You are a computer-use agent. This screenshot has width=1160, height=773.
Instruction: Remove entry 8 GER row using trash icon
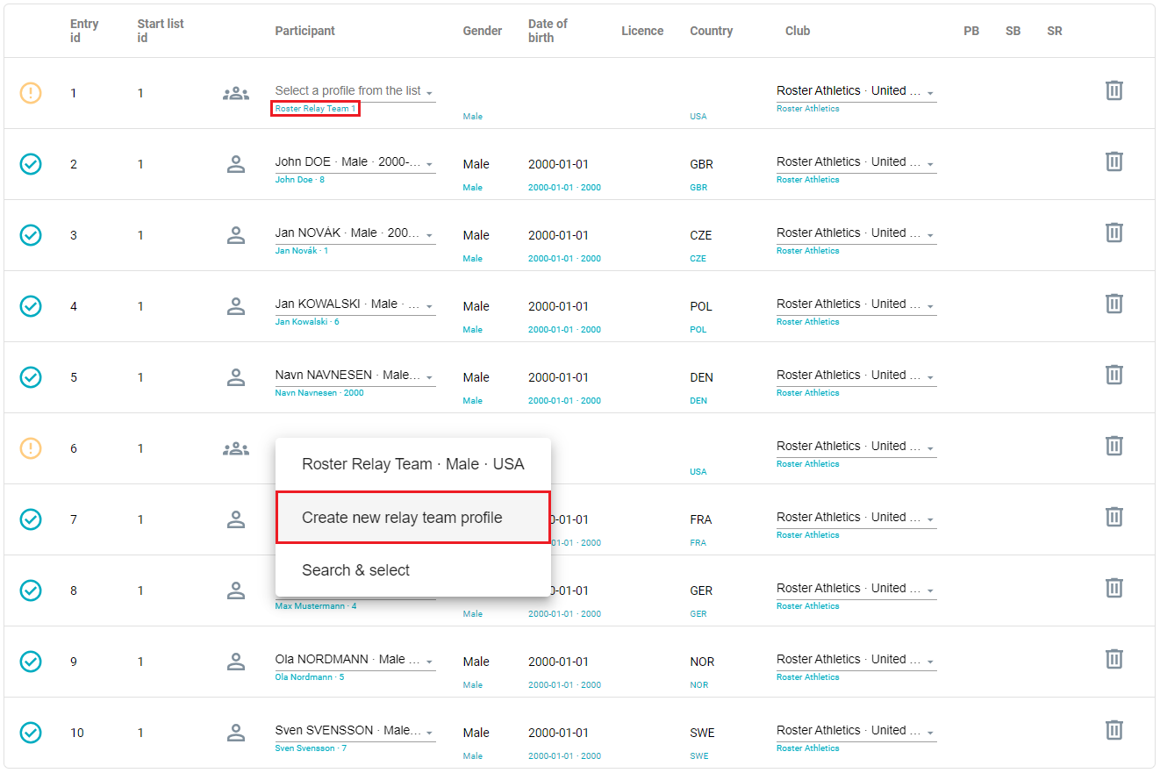1113,588
